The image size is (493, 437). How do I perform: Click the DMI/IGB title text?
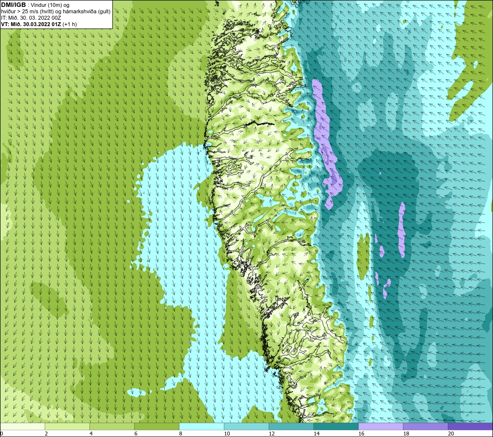point(13,5)
